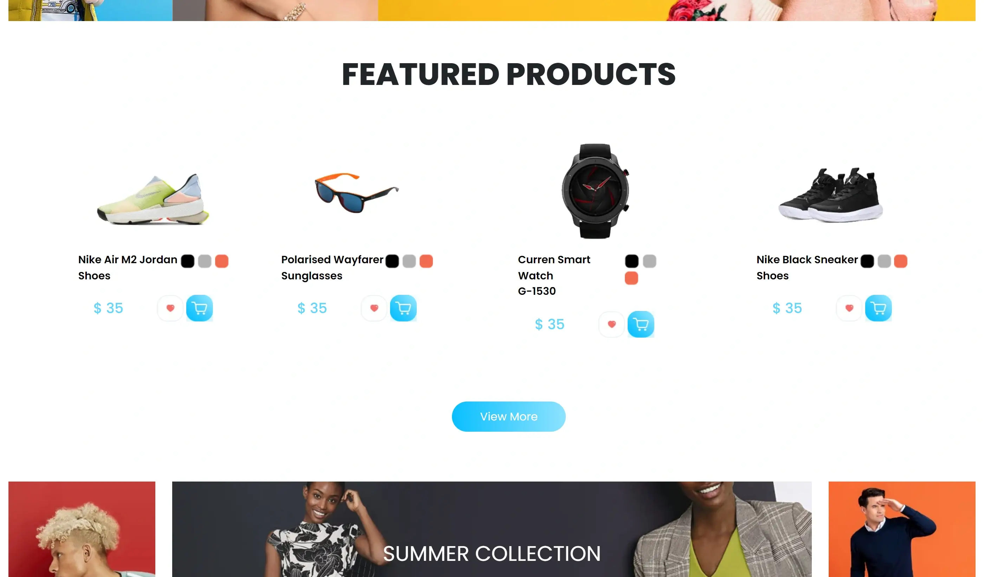Add Curren Smart Watch to cart
Viewport: 984px width, 577px height.
[641, 324]
